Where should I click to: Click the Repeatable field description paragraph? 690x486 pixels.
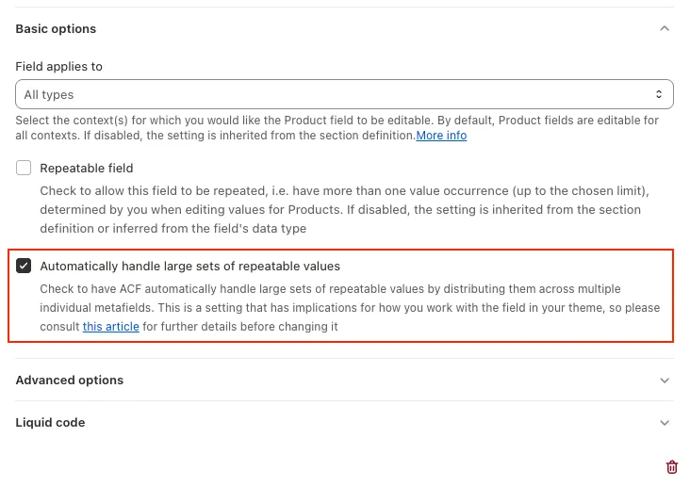(x=345, y=210)
